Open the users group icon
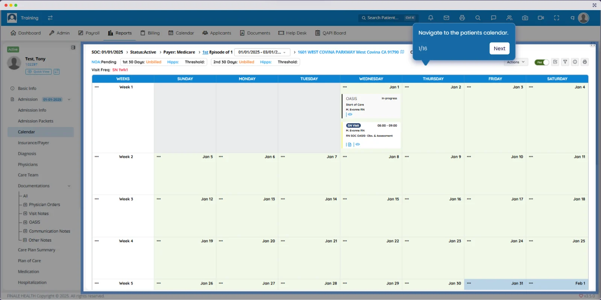601x300 pixels. tap(509, 18)
